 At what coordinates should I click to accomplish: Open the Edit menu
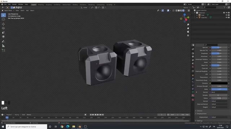[x=9, y=4]
